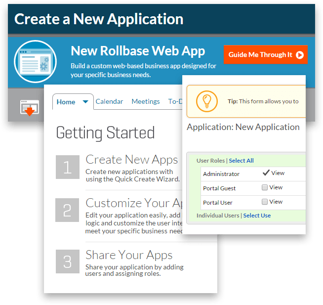The width and height of the screenshot is (323, 305).
Task: Click the Create a New Application title
Action: (x=99, y=19)
